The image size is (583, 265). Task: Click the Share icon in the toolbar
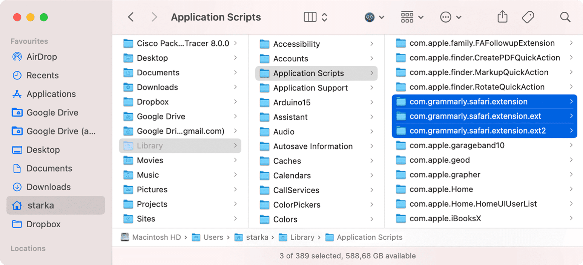coord(502,17)
